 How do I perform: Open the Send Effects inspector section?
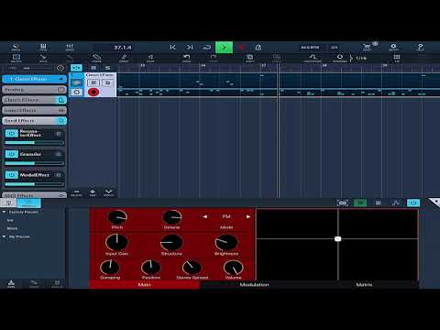tap(34, 121)
